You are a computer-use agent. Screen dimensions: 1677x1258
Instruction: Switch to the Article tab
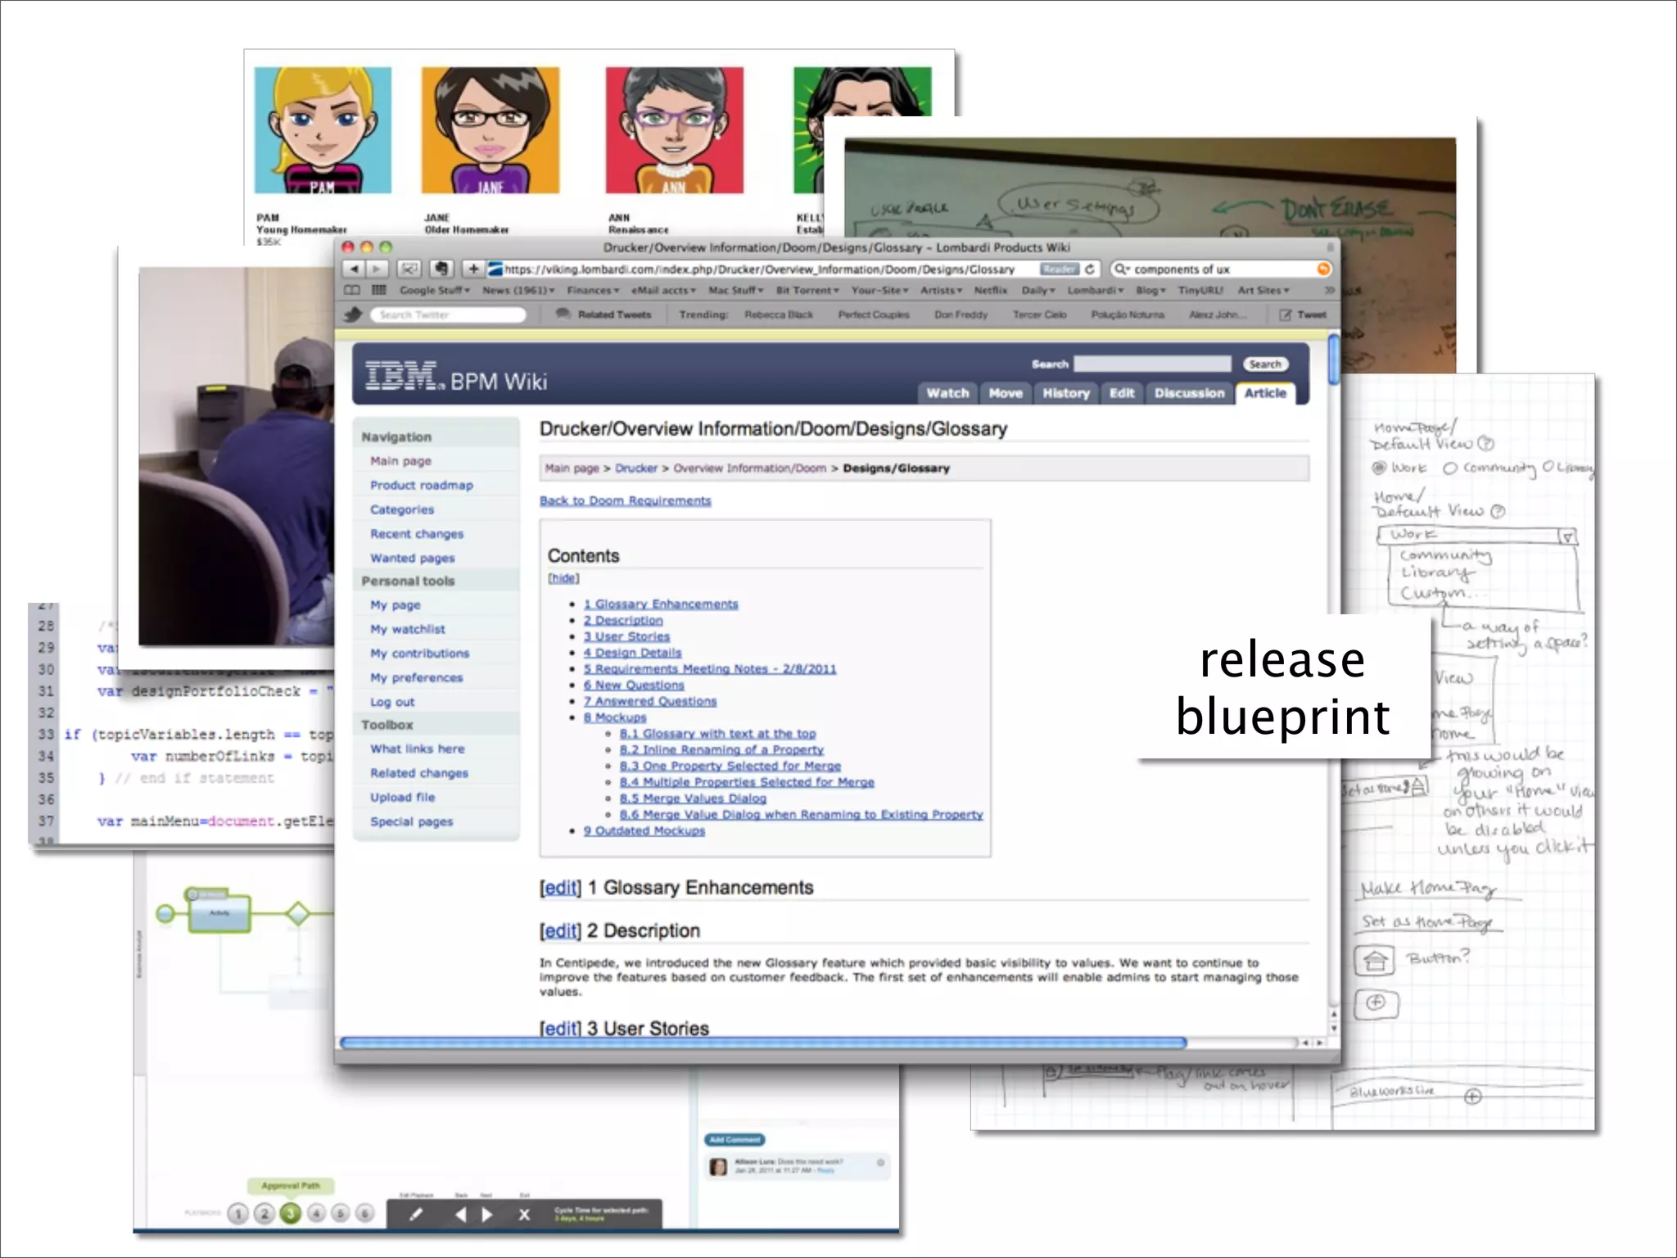click(x=1265, y=394)
